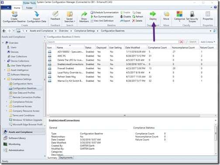
Task: Click the Search button
Action: [192, 42]
